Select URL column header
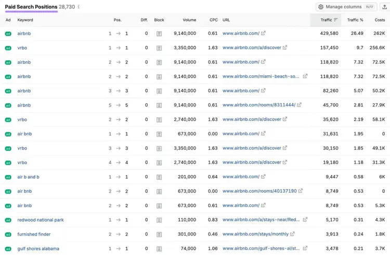The image size is (390, 255). click(226, 20)
